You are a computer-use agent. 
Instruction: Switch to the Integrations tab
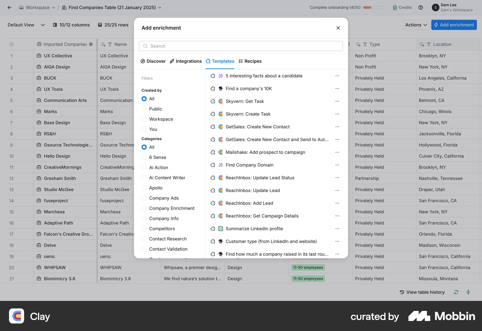tap(186, 61)
